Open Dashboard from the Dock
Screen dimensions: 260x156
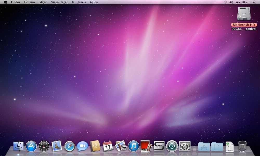point(44,146)
